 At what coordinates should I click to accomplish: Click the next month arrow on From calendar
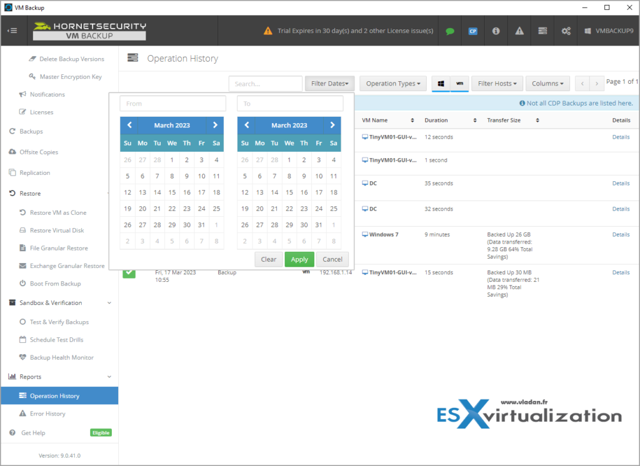[215, 124]
